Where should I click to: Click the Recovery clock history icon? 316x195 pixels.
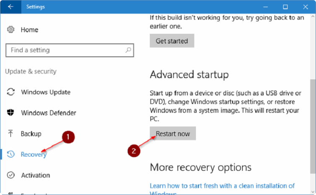[x=11, y=154]
